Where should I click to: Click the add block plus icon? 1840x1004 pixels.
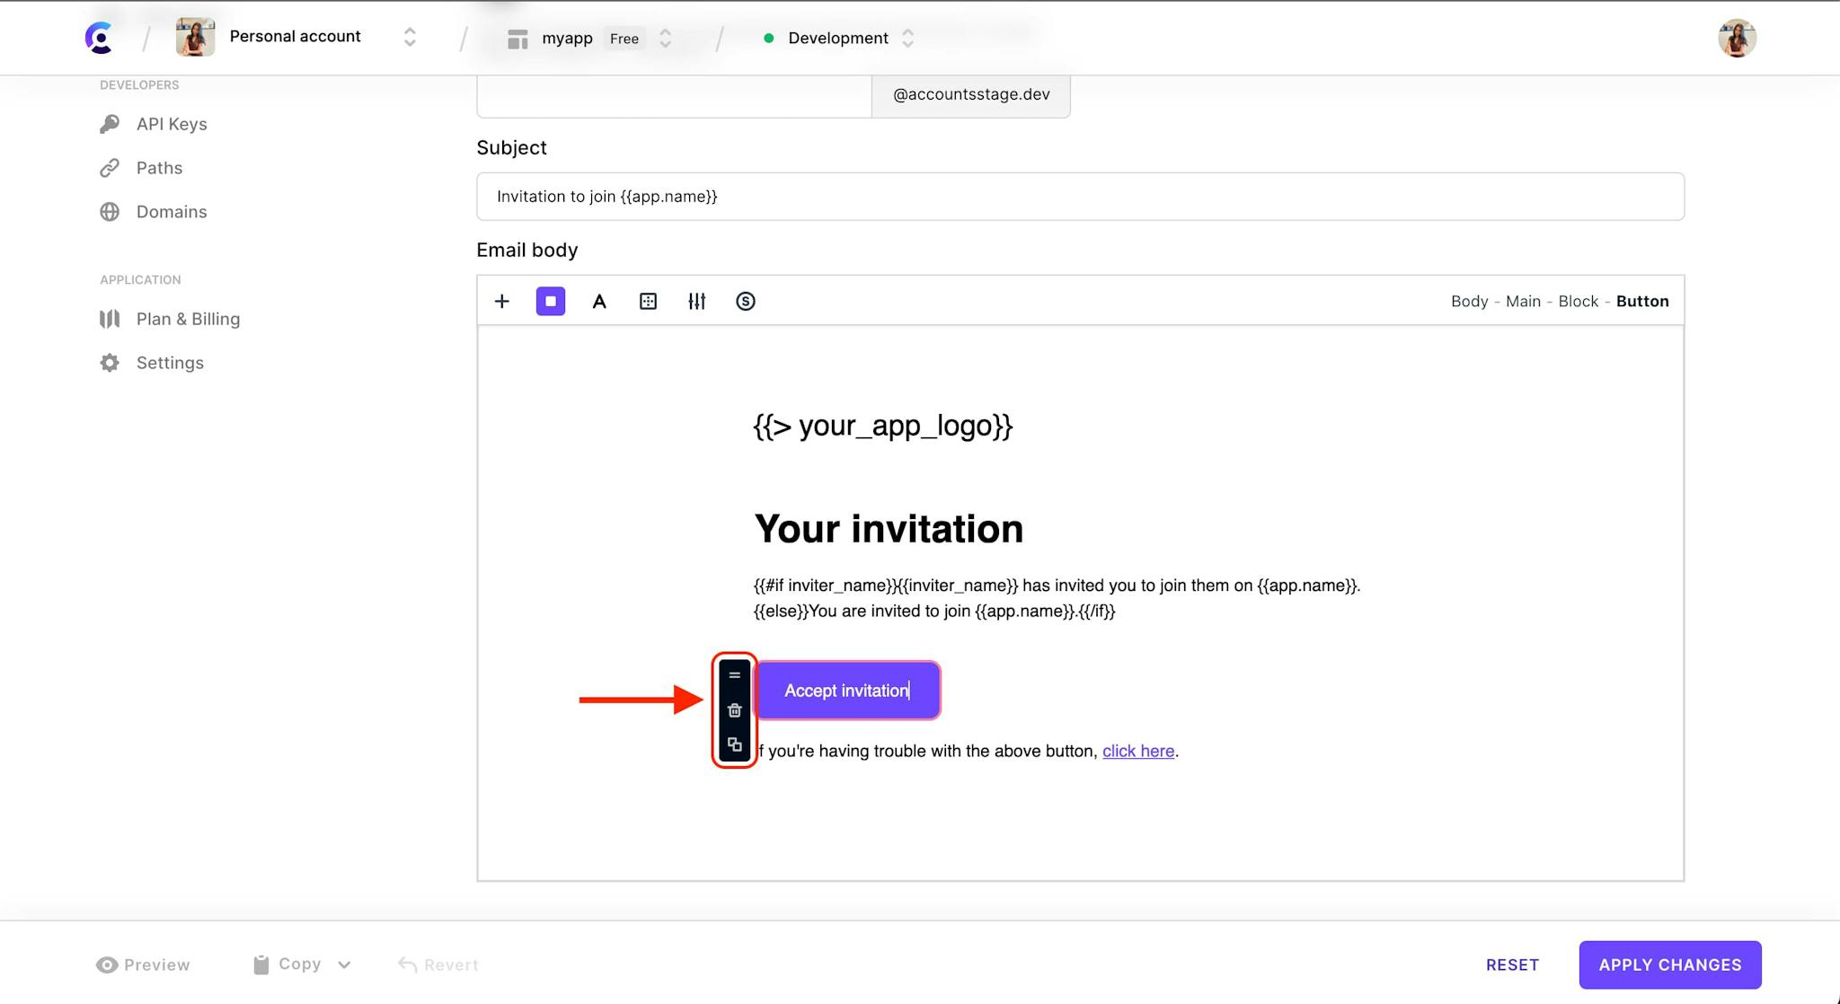502,301
